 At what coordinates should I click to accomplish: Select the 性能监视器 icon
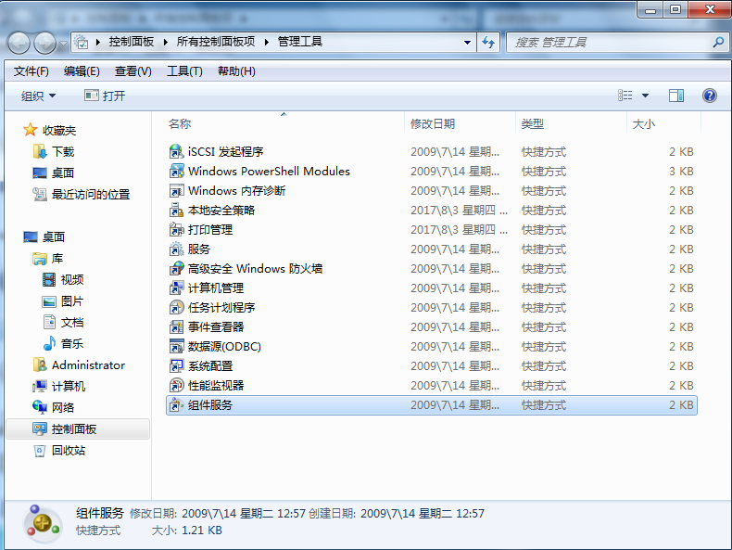(x=177, y=385)
